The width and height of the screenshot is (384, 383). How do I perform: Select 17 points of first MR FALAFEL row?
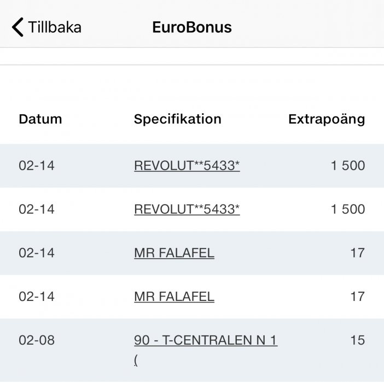(357, 253)
